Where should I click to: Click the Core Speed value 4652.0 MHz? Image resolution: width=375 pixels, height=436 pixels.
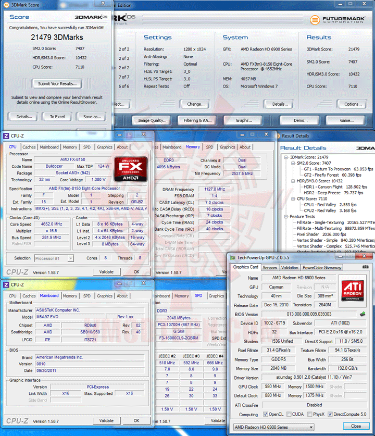52,224
